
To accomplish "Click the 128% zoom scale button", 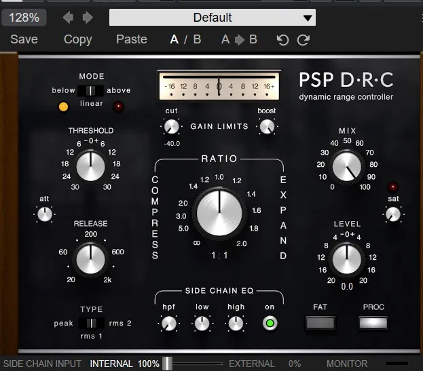I will click(24, 18).
